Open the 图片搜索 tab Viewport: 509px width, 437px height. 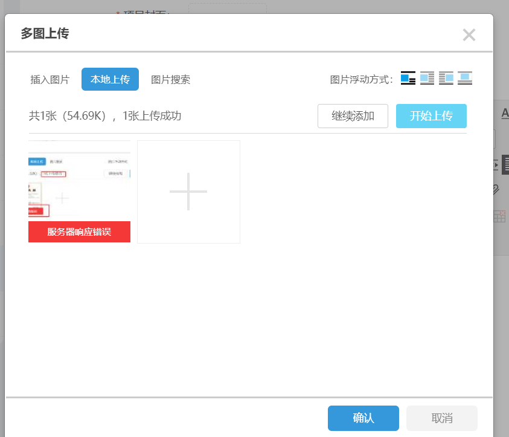170,80
